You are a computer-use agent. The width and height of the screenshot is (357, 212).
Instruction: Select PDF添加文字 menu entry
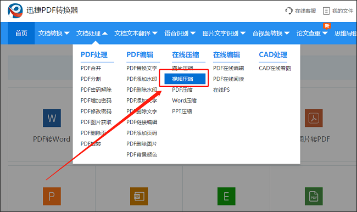point(142,101)
